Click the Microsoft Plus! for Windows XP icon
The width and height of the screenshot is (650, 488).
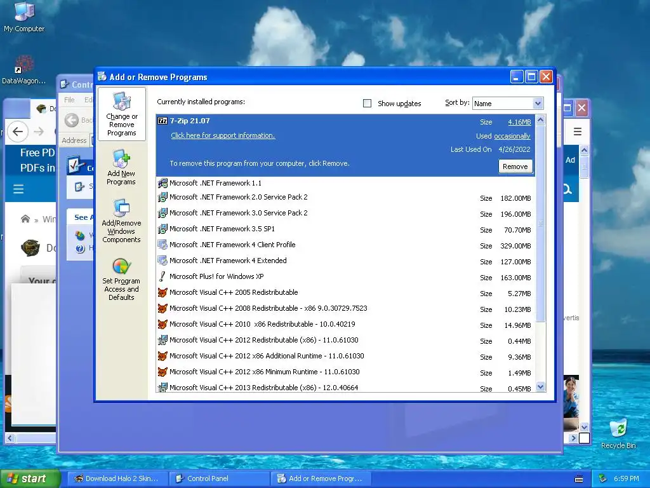(x=162, y=276)
